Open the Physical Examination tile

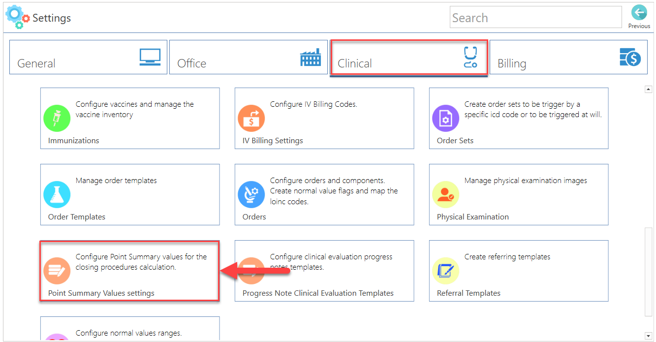point(519,194)
